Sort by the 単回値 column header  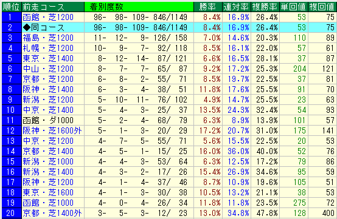293,7
